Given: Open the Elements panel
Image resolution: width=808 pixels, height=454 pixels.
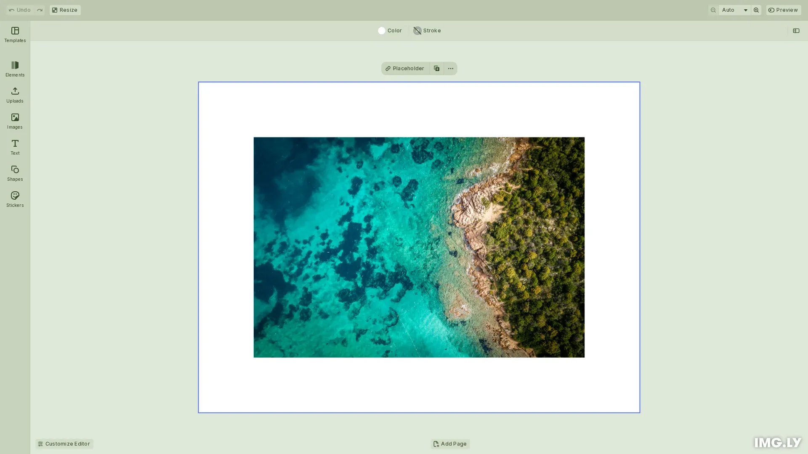Looking at the screenshot, I should click(x=15, y=69).
